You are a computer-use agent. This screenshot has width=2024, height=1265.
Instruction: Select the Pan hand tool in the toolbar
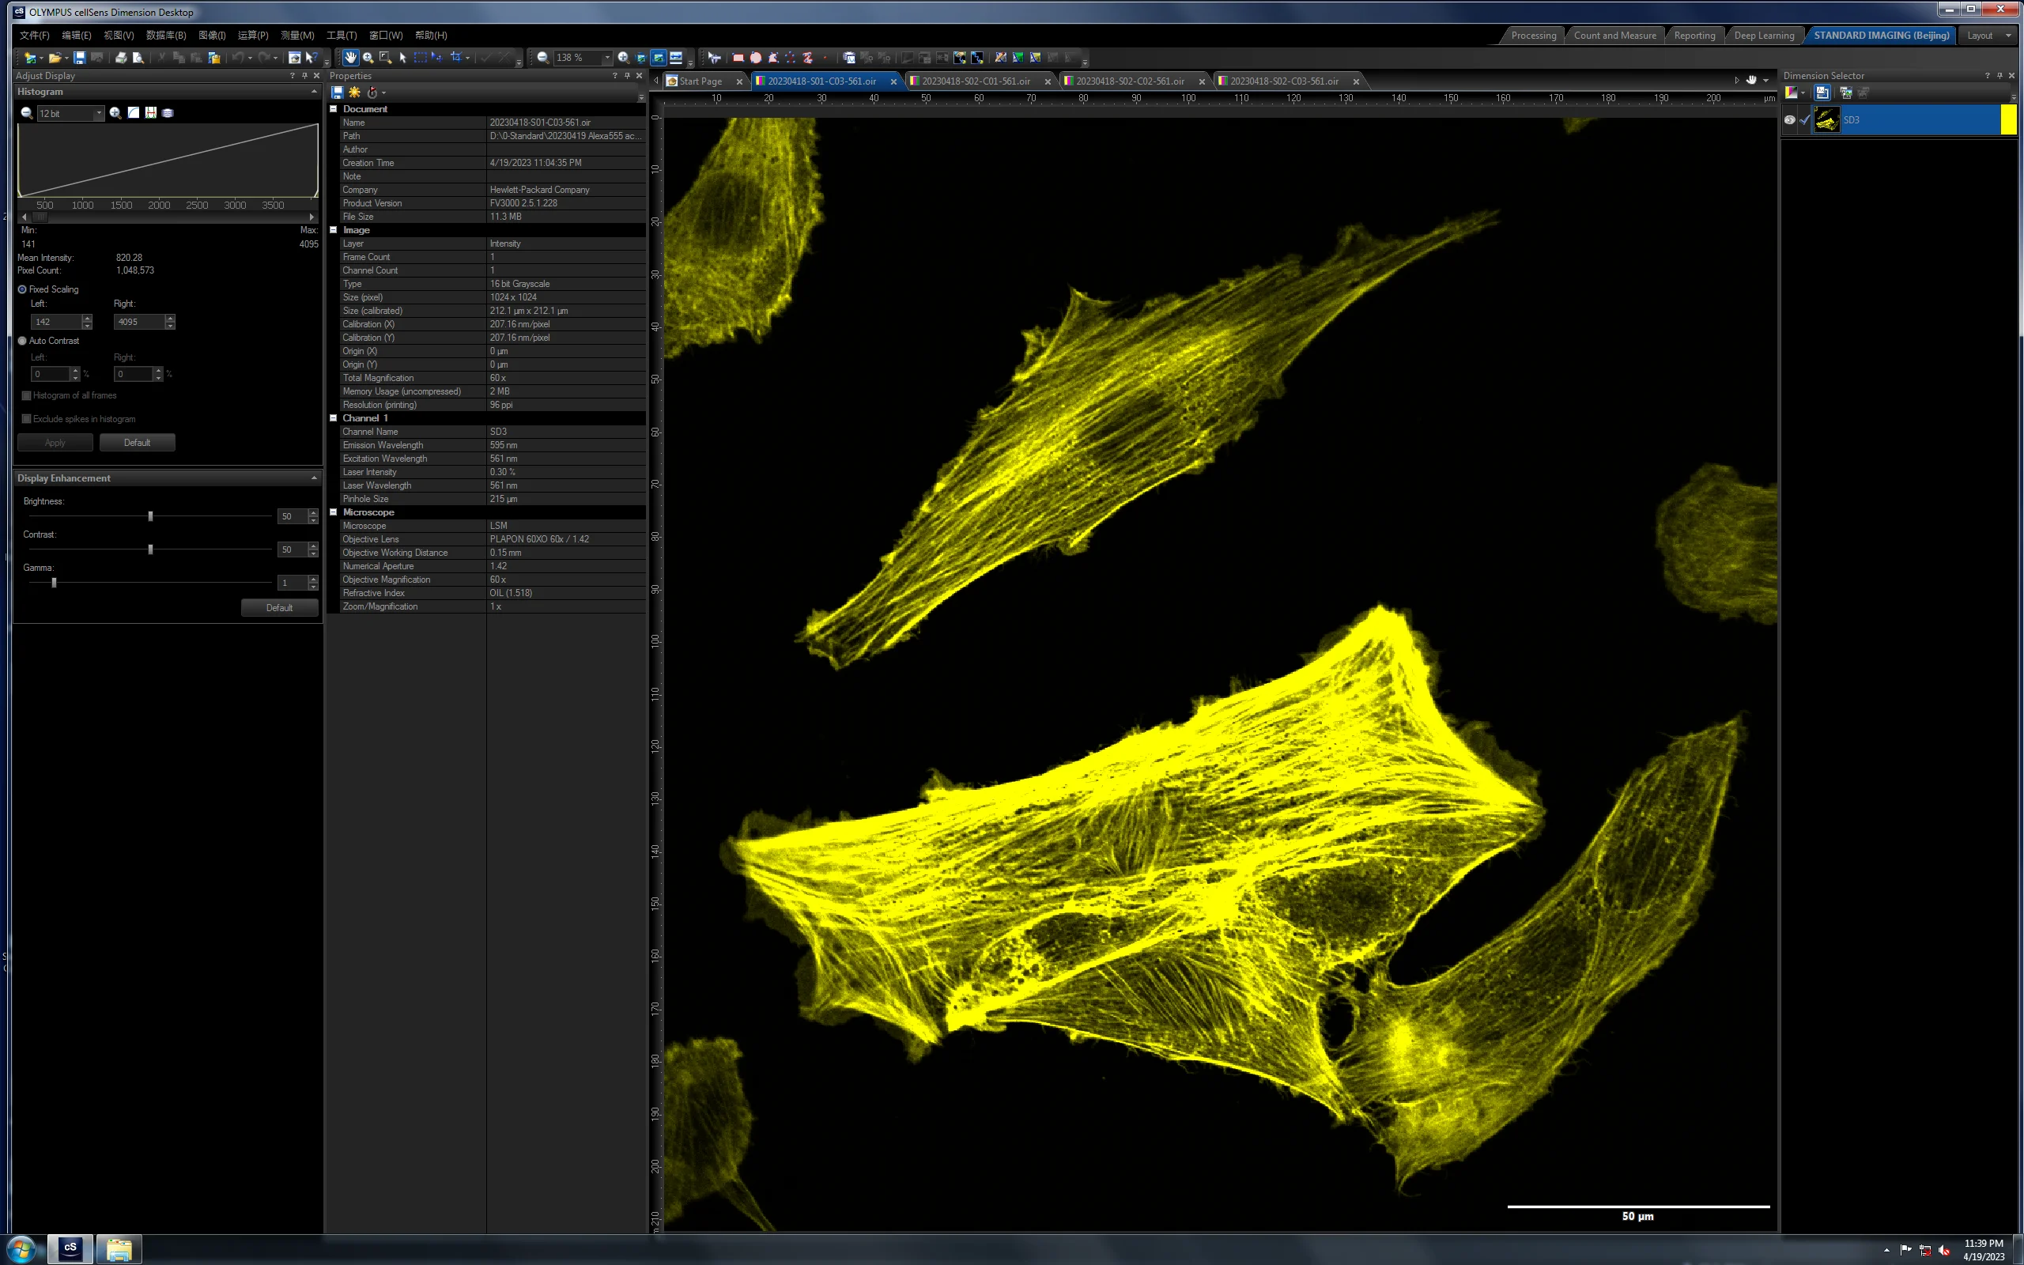pos(350,58)
